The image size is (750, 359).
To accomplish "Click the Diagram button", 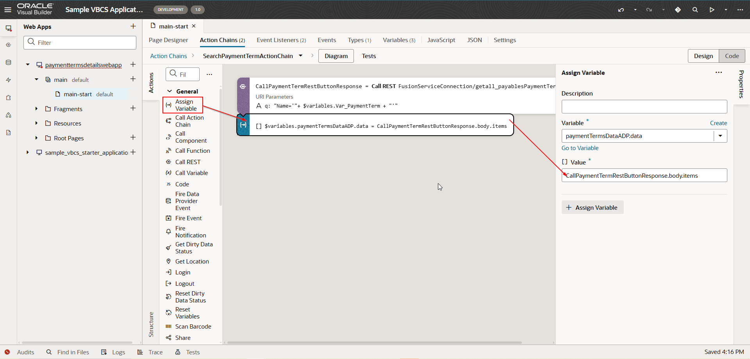I will pos(336,56).
